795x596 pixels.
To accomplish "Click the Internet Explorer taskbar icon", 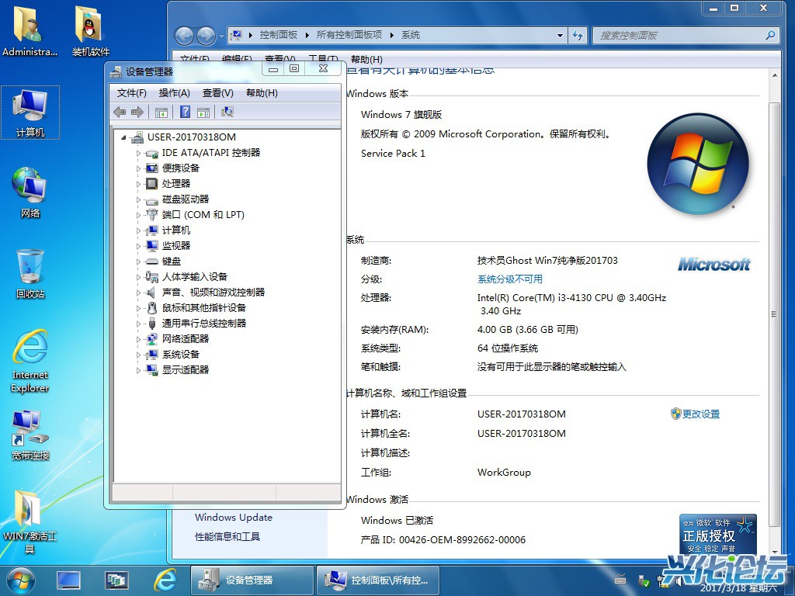I will pyautogui.click(x=165, y=580).
